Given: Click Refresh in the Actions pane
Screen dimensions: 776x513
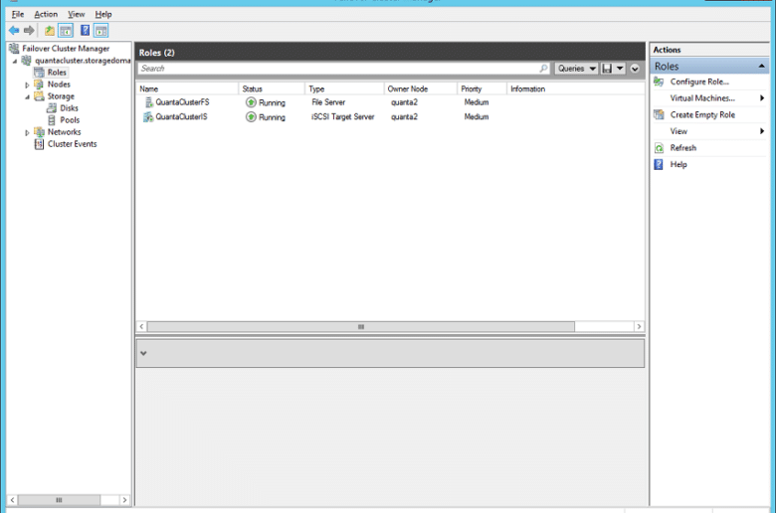Looking at the screenshot, I should pyautogui.click(x=682, y=148).
